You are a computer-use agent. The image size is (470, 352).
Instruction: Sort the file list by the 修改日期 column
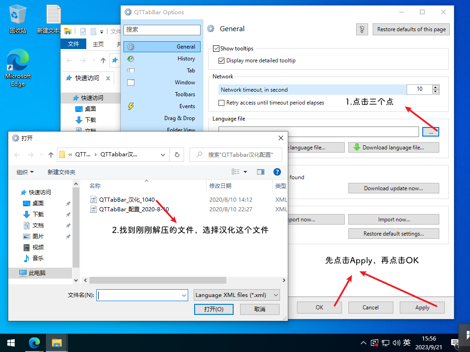[220, 186]
